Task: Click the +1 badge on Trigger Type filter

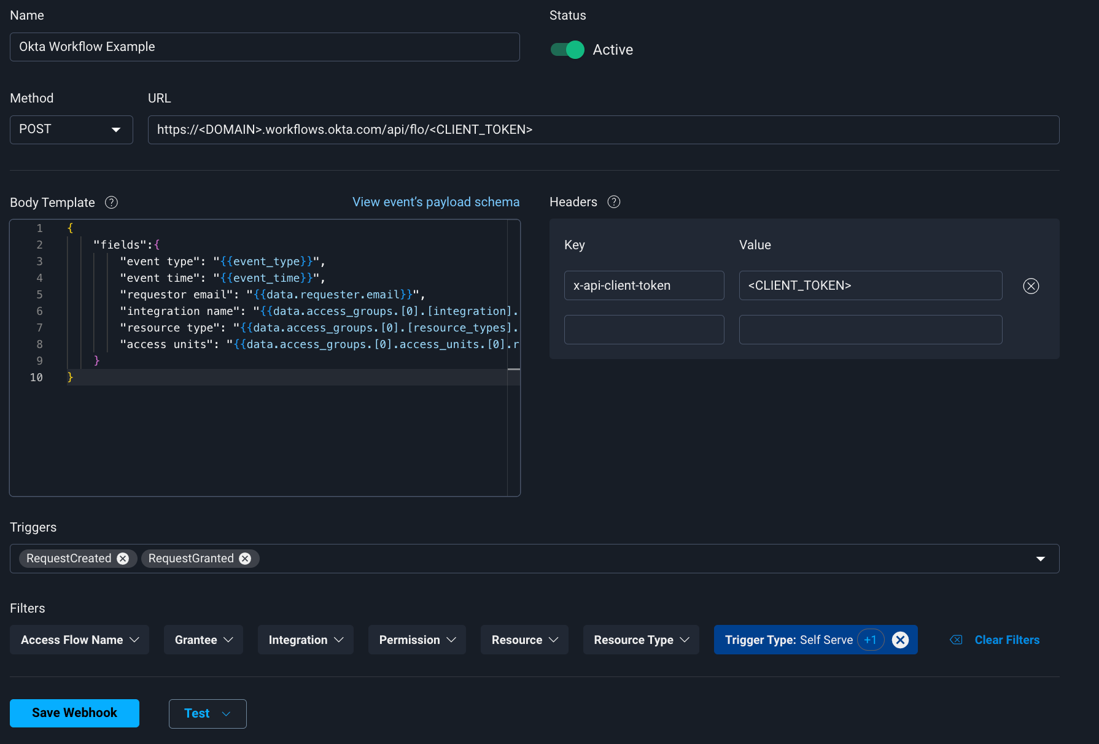Action: coord(871,640)
